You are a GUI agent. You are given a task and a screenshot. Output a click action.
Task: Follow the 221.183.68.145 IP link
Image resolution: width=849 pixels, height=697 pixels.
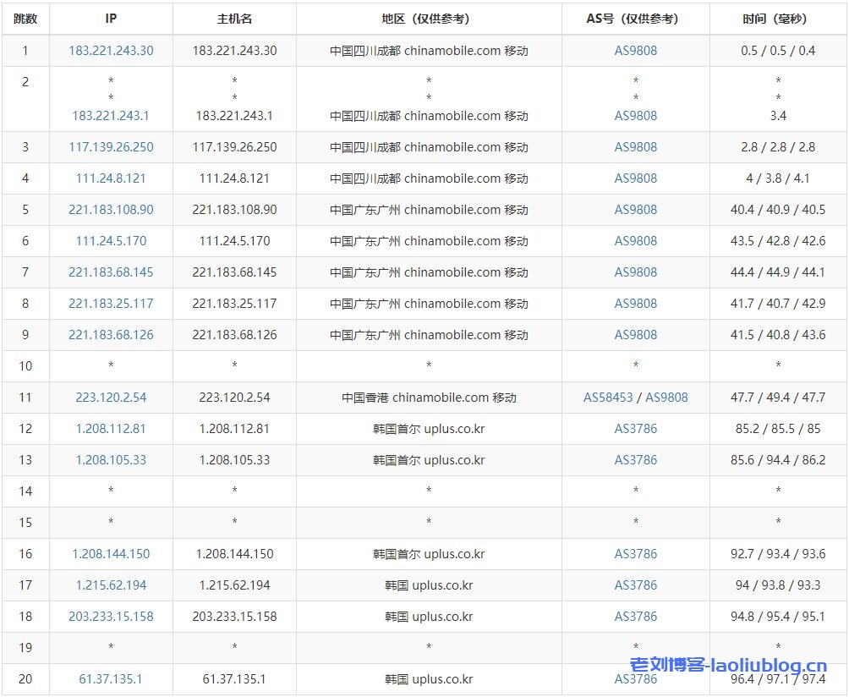(111, 272)
